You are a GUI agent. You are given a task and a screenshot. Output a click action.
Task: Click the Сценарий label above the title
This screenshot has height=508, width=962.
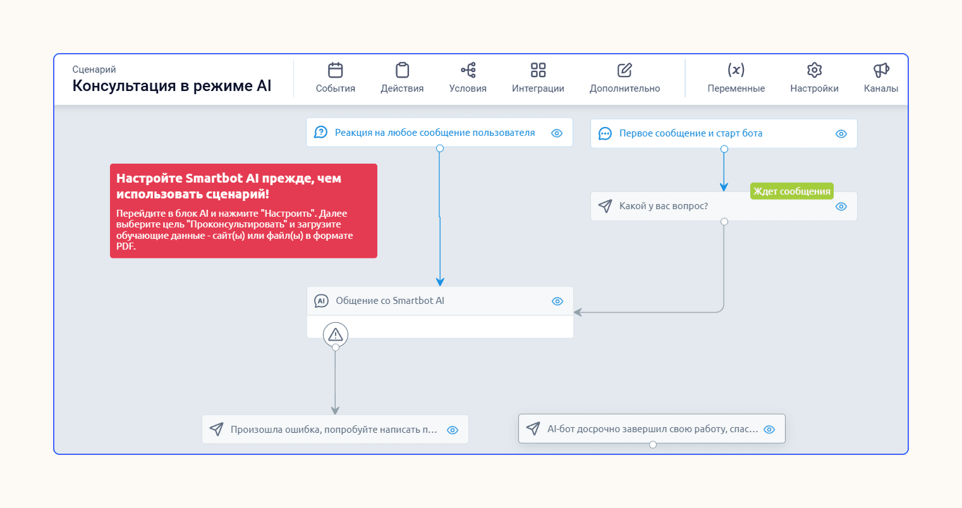[x=94, y=70]
